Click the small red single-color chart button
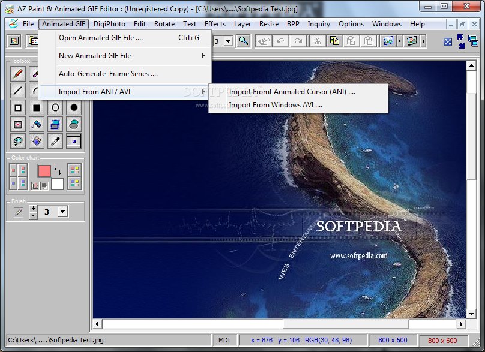 13,170
